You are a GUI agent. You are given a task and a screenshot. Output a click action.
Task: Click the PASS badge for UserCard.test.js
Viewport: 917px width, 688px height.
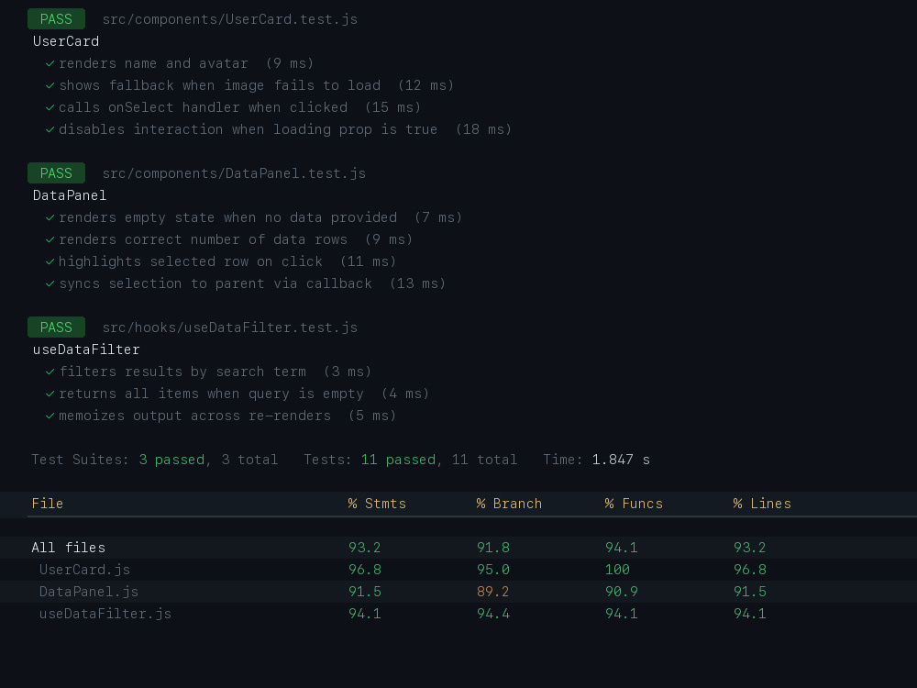point(56,18)
